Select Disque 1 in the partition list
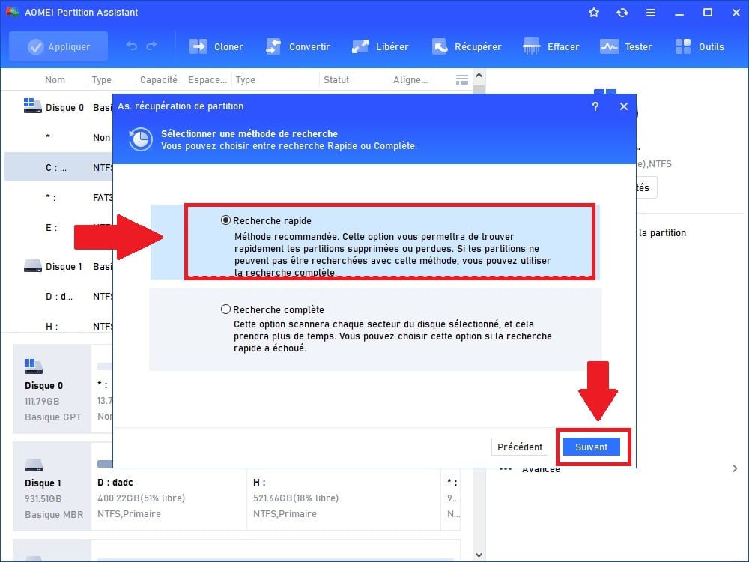 coord(64,267)
